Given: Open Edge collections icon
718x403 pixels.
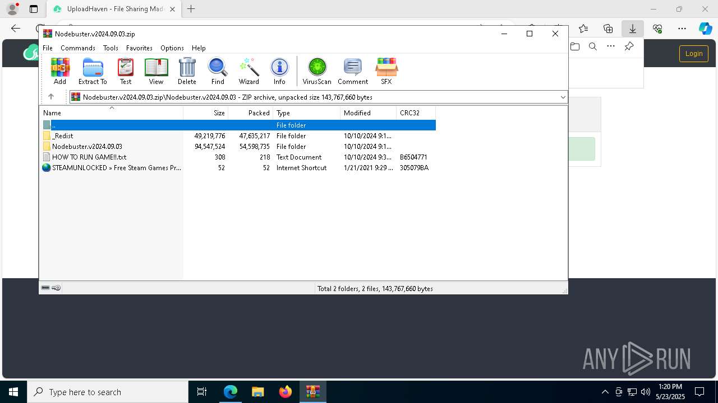Looking at the screenshot, I should [x=608, y=29].
